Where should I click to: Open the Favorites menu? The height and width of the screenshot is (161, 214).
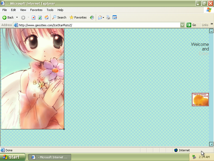click(36, 10)
